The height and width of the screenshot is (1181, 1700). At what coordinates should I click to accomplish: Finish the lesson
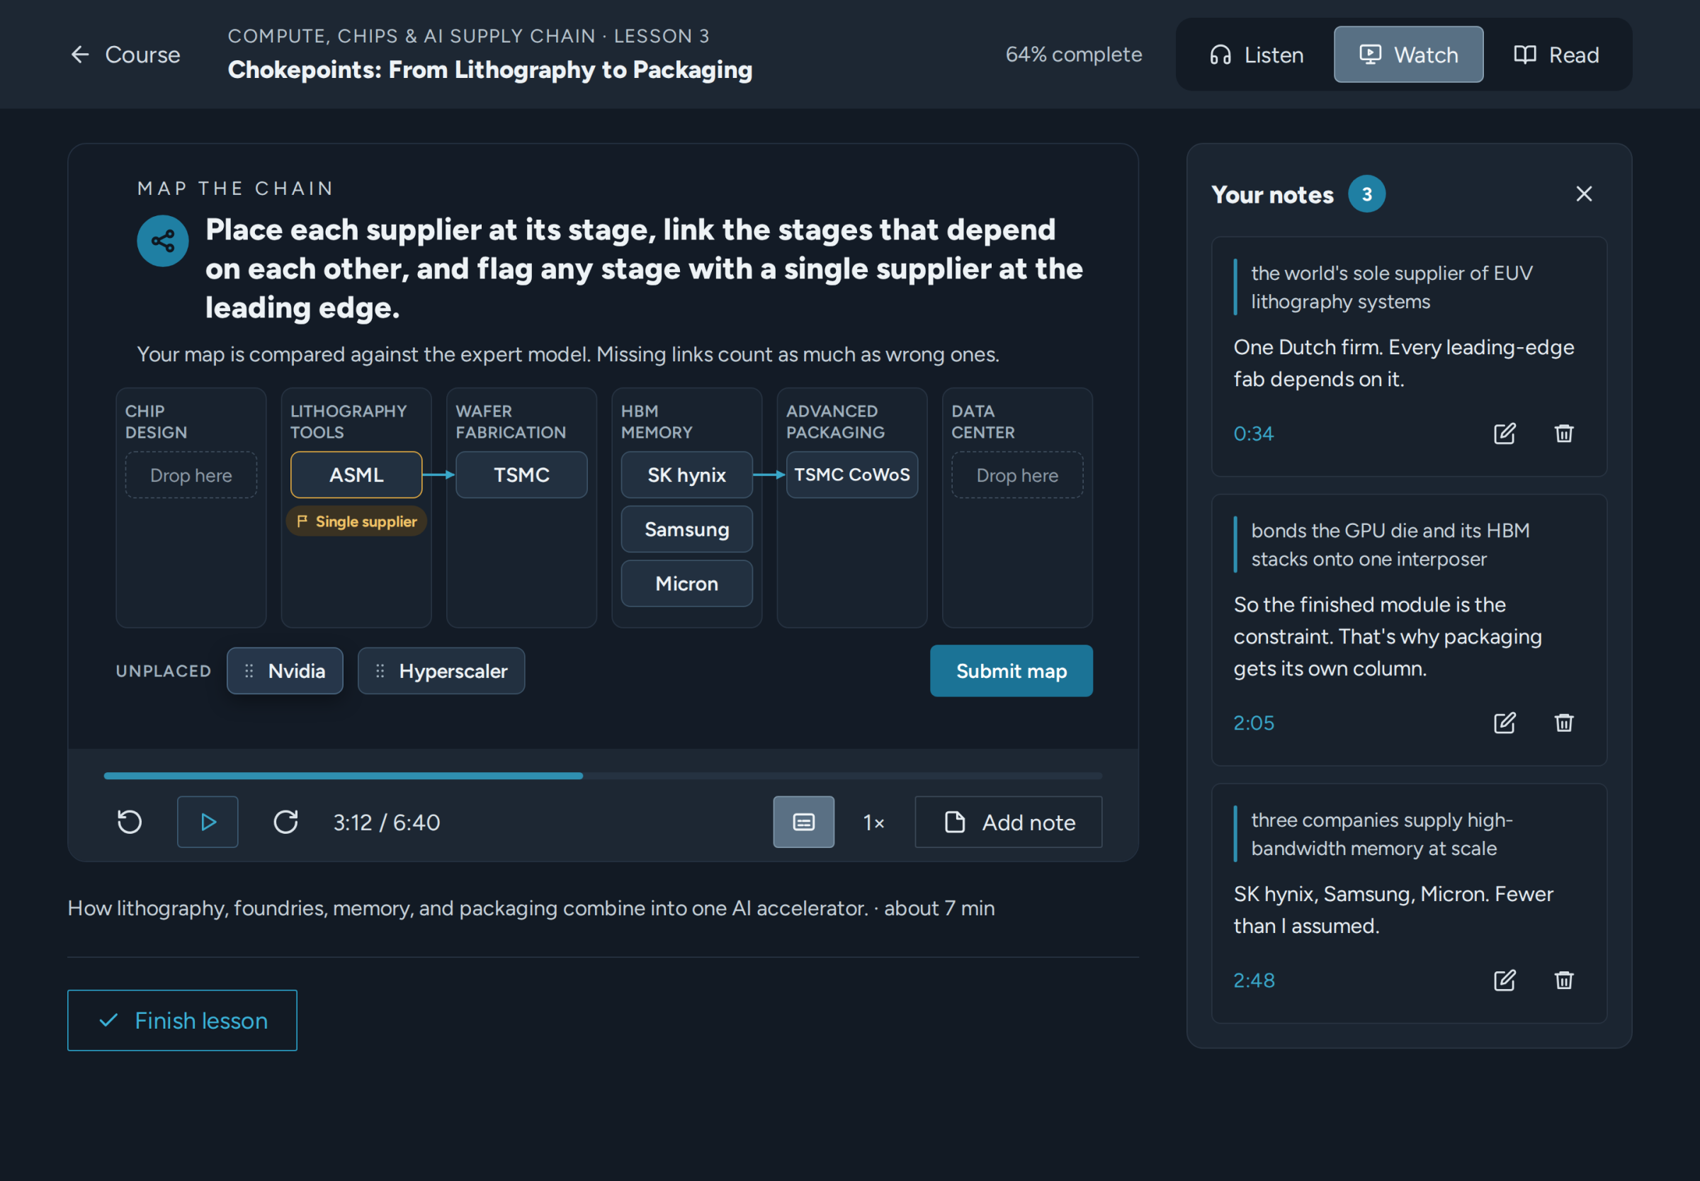tap(182, 1020)
